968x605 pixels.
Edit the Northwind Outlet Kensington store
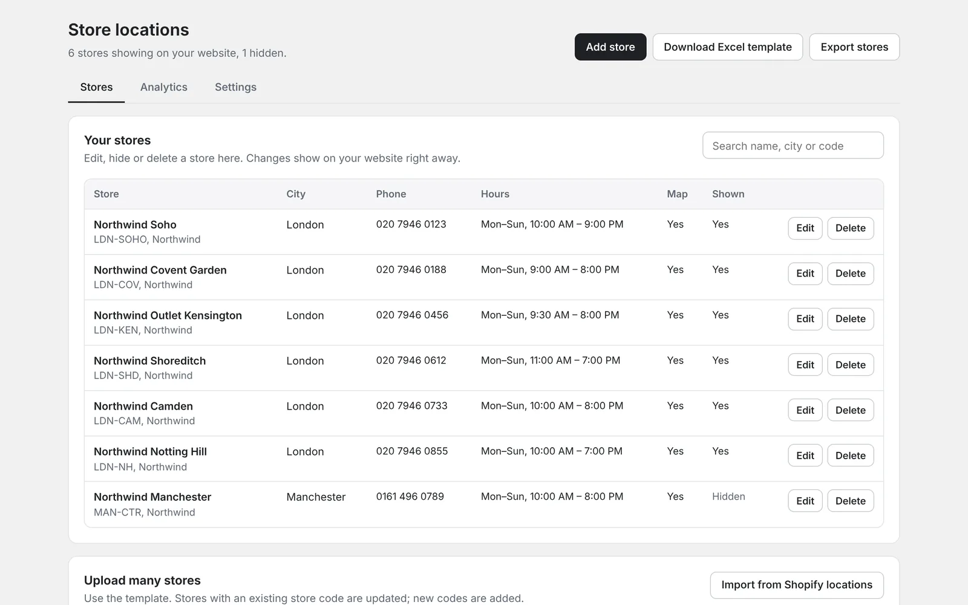[x=805, y=319]
